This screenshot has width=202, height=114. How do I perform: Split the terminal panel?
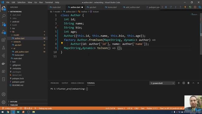184,83
